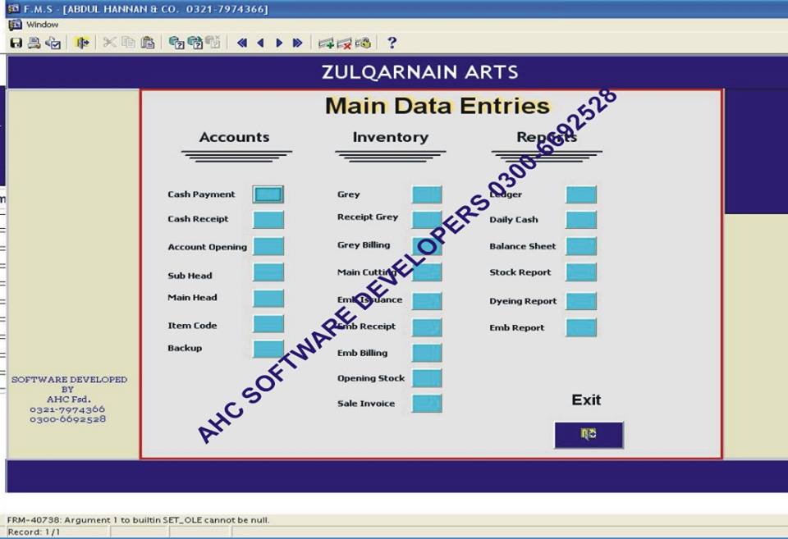Launch the Emb Report button
The height and width of the screenshot is (539, 788).
pyautogui.click(x=581, y=327)
